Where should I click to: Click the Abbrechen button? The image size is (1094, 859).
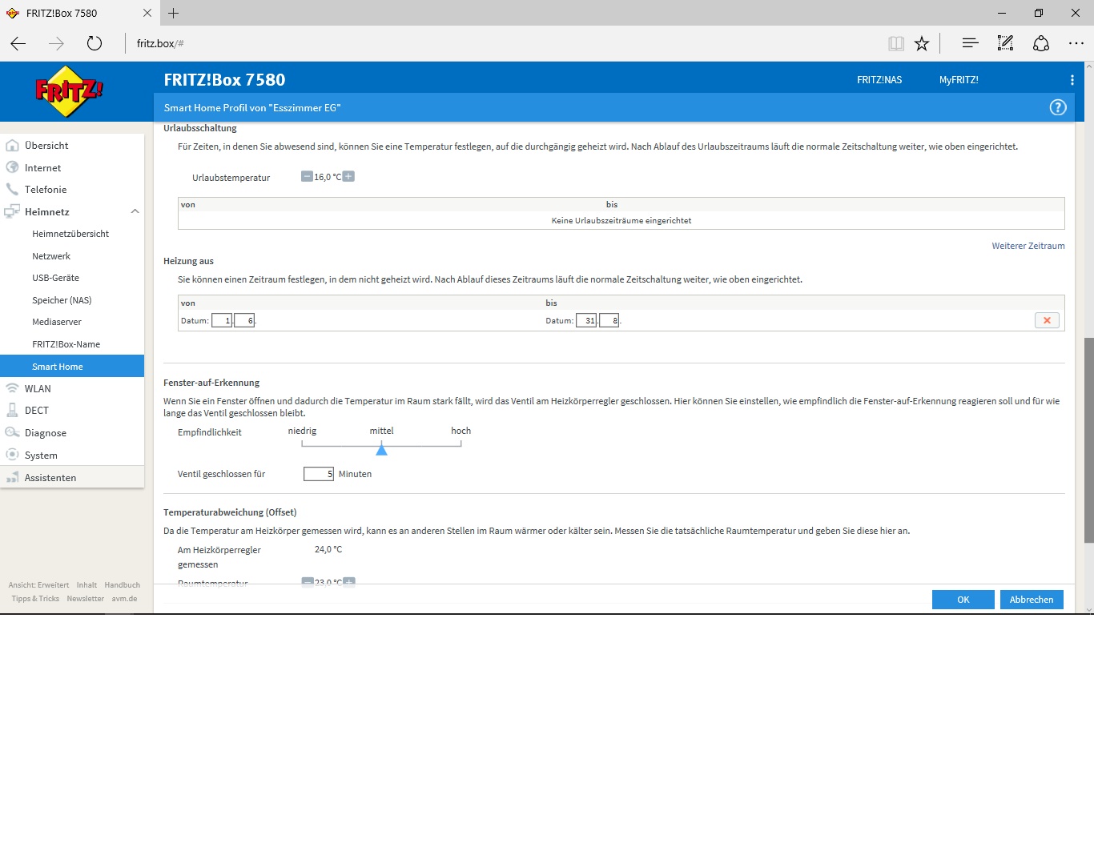coord(1032,600)
